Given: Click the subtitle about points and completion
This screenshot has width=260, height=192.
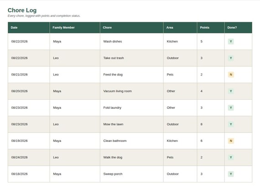Looking at the screenshot, I should (x=44, y=16).
